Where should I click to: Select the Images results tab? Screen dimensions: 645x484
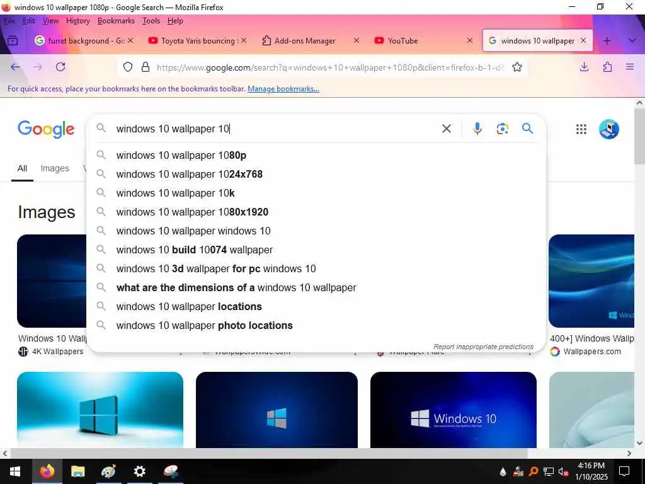click(x=55, y=168)
